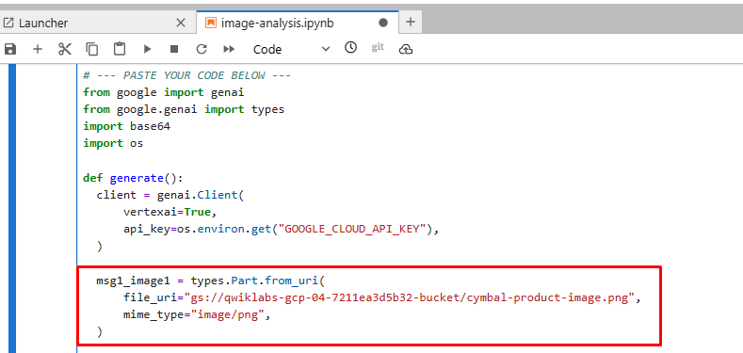The width and height of the screenshot is (743, 353).
Task: Restart the kernel icon
Action: pyautogui.click(x=202, y=49)
